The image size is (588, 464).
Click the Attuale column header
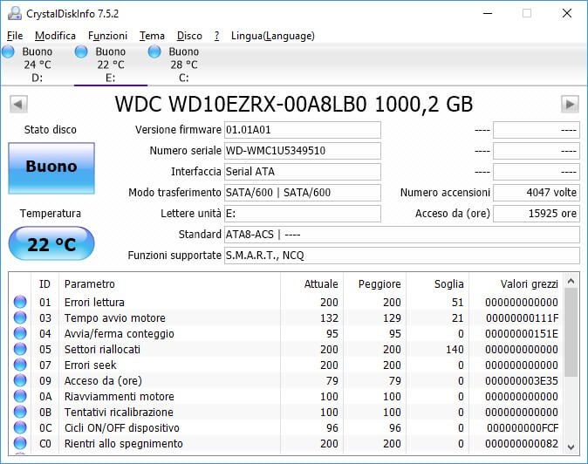pyautogui.click(x=312, y=284)
